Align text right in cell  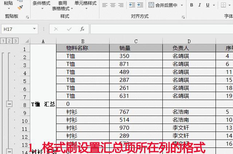click(x=121, y=5)
